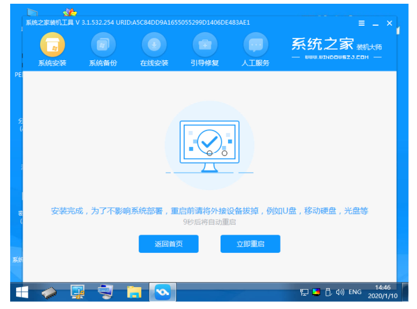Viewport: 417px width, 309px height.
Task: Select the 系统安装 (System Install) icon
Action: (52, 45)
